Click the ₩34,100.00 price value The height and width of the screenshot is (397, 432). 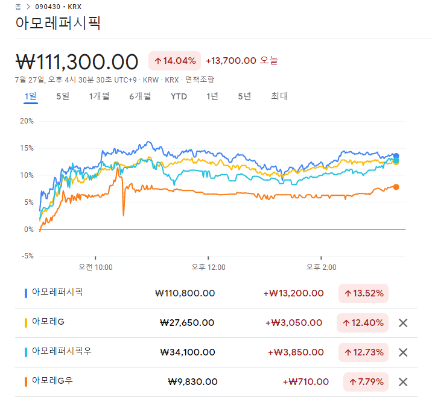[188, 352]
